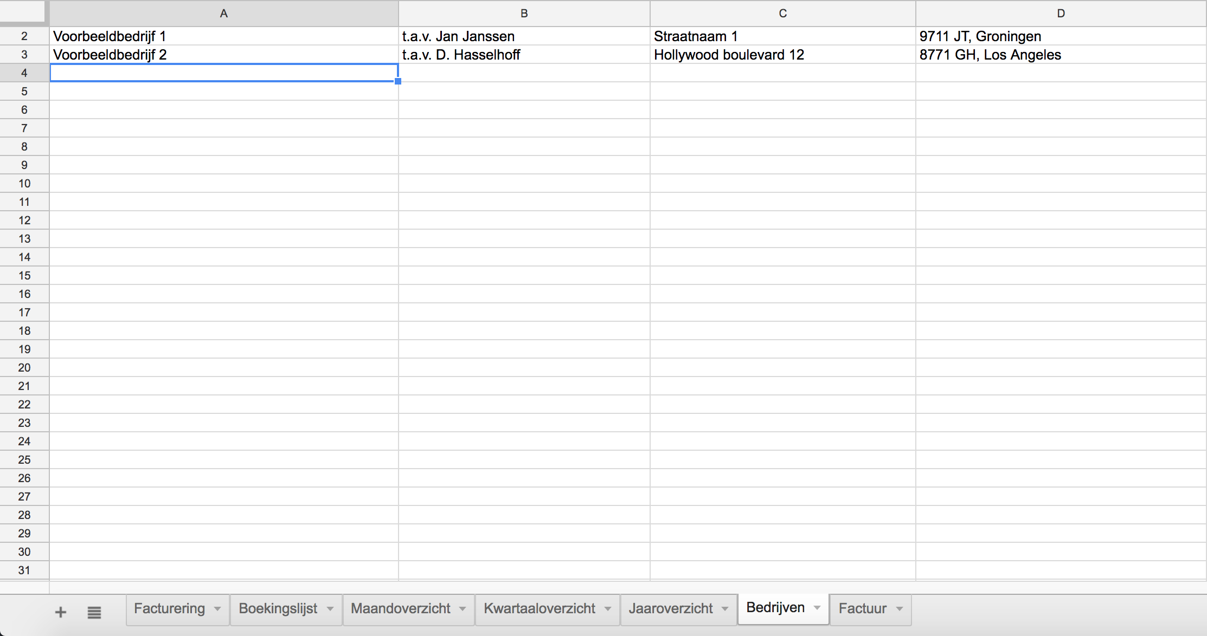This screenshot has width=1207, height=636.
Task: Open the all sheets list icon
Action: point(94,612)
